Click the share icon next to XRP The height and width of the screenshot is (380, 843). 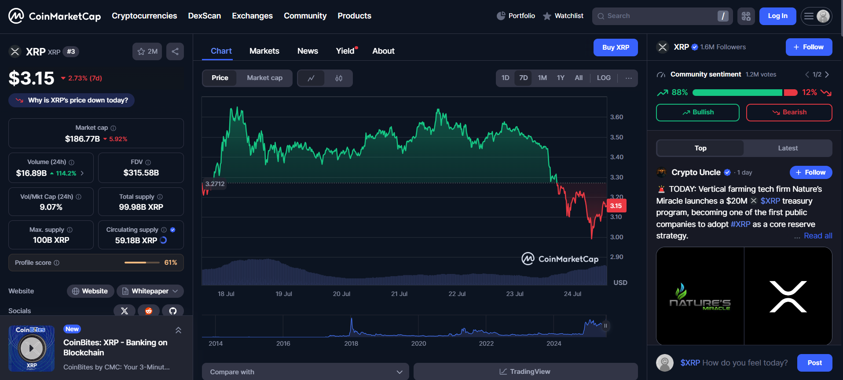click(x=175, y=51)
